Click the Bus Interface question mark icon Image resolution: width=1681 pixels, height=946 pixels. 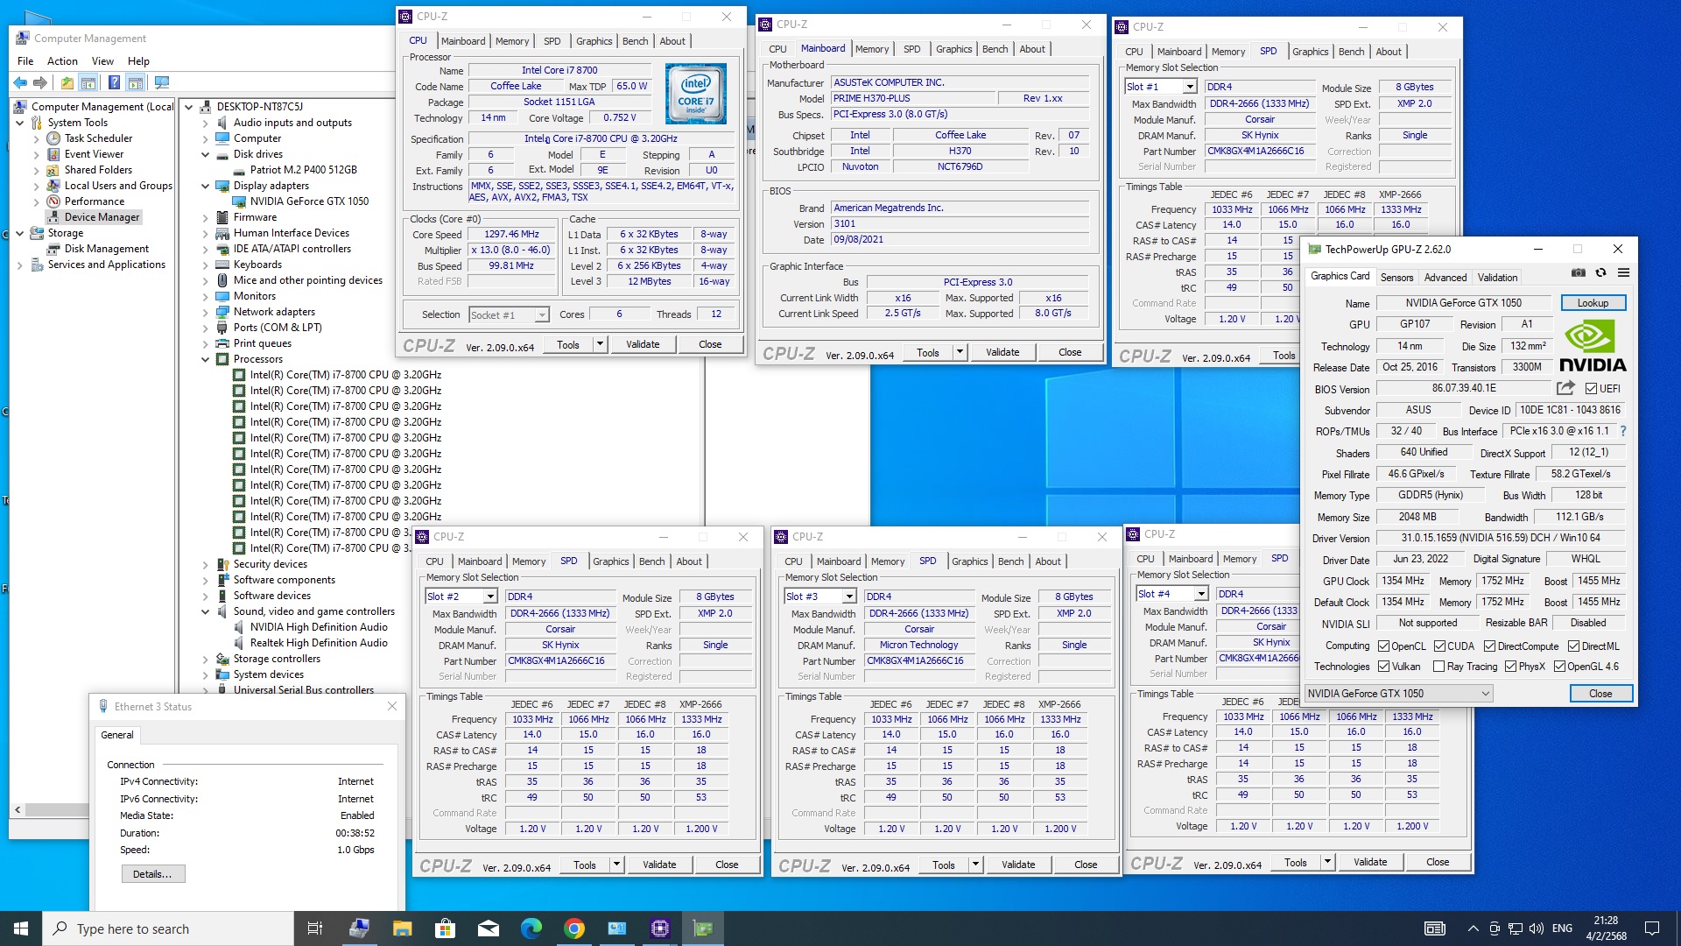pyautogui.click(x=1623, y=431)
